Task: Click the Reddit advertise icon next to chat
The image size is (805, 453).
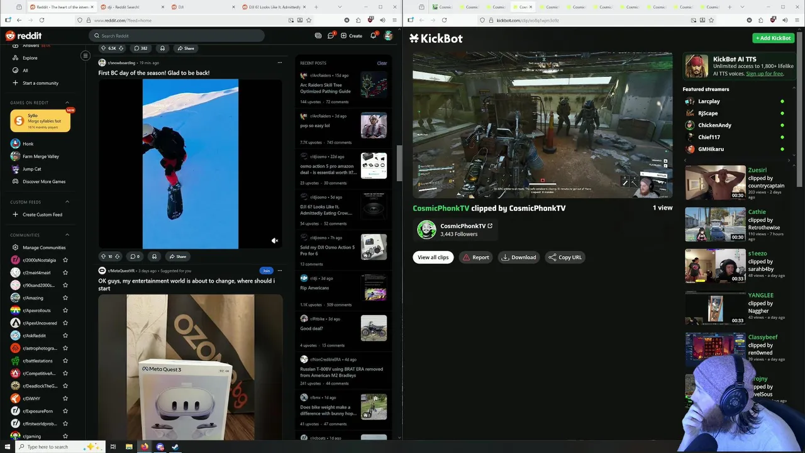Action: (318, 36)
